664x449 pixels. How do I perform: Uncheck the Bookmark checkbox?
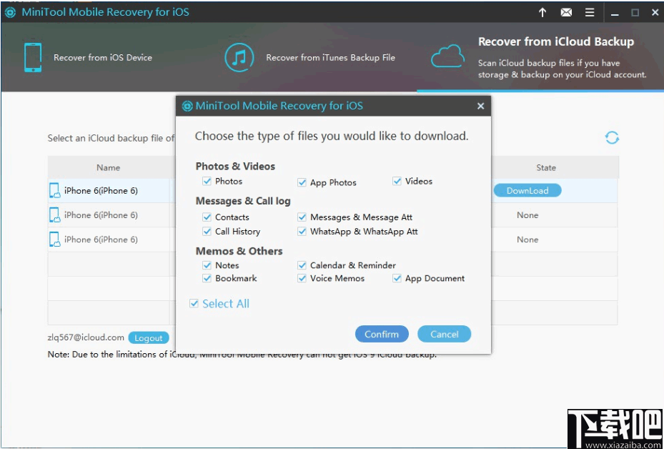207,279
